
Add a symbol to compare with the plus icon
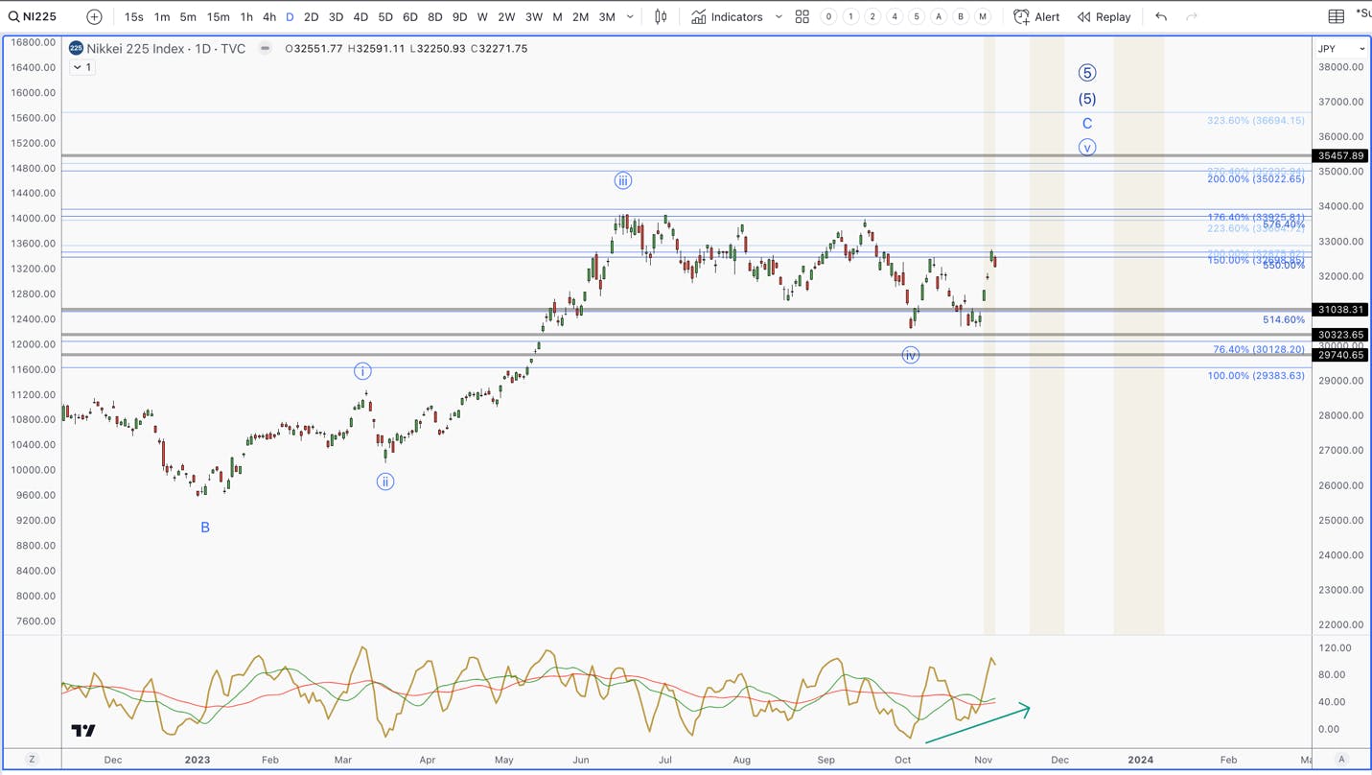pyautogui.click(x=94, y=16)
